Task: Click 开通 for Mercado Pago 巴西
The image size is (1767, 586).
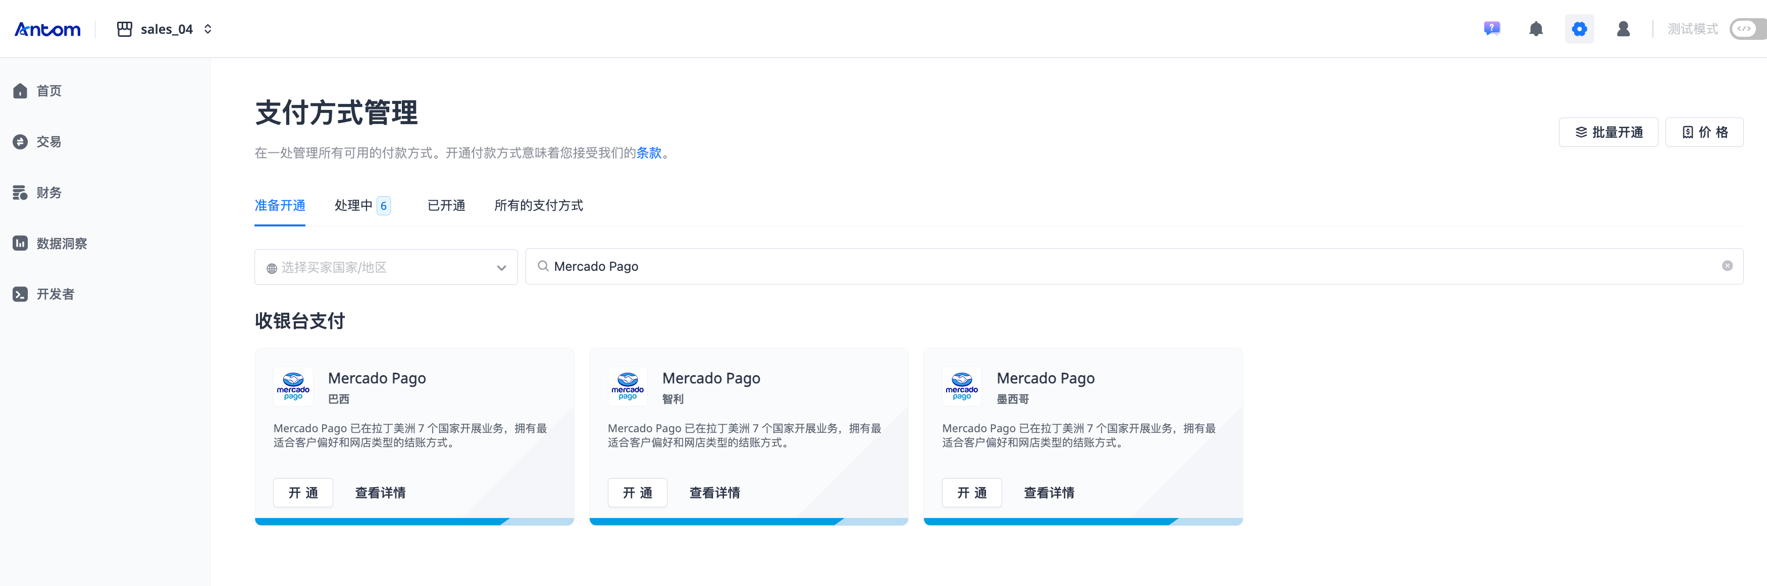Action: click(x=302, y=493)
